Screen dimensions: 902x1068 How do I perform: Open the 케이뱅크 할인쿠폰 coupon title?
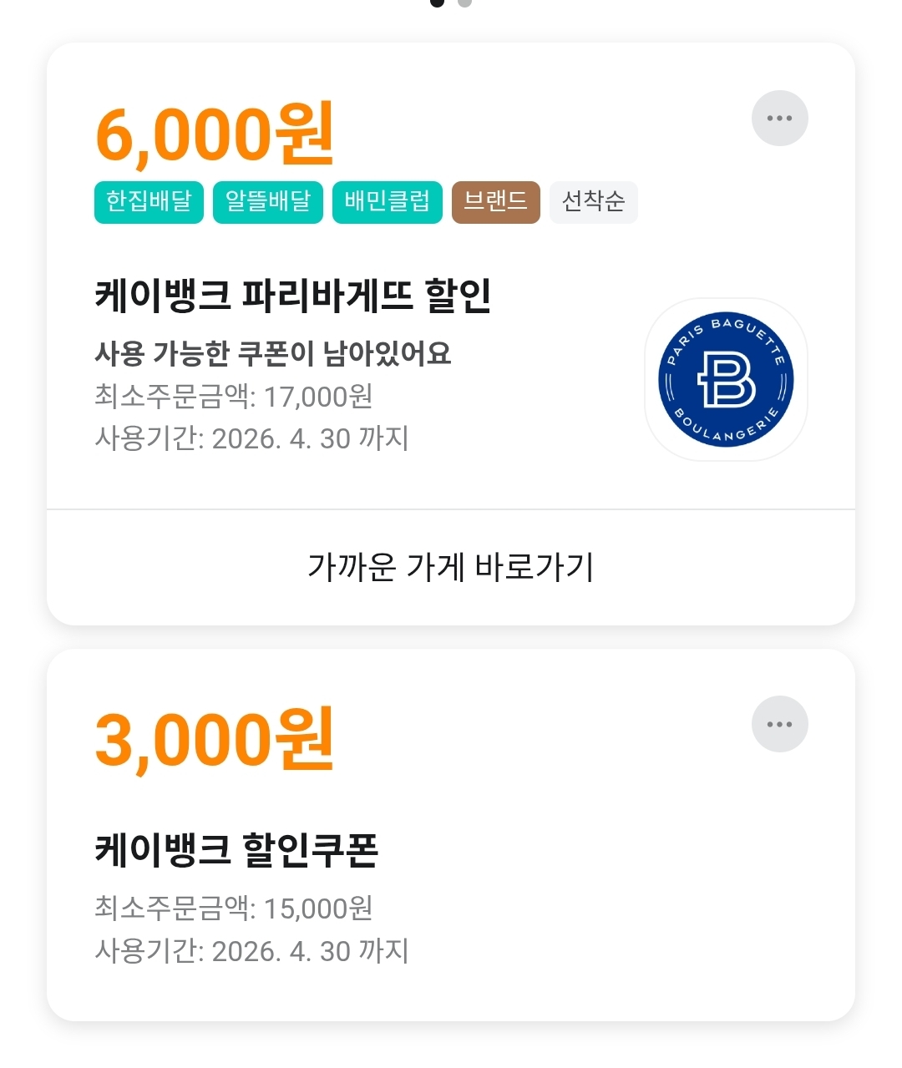[236, 850]
